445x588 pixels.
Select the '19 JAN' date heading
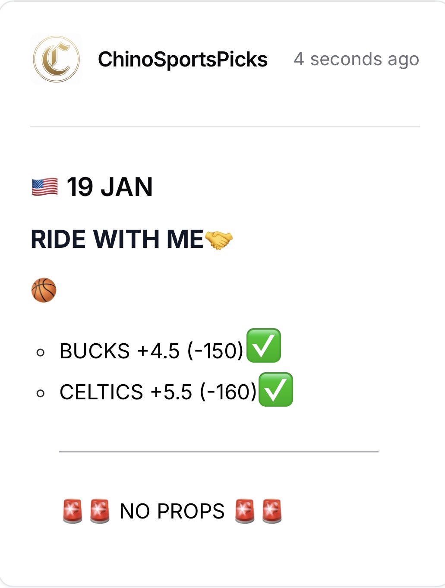[x=110, y=187]
